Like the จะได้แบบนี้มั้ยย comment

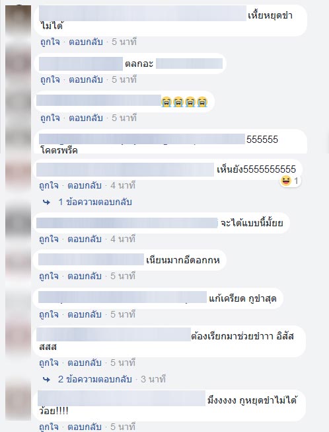point(49,239)
